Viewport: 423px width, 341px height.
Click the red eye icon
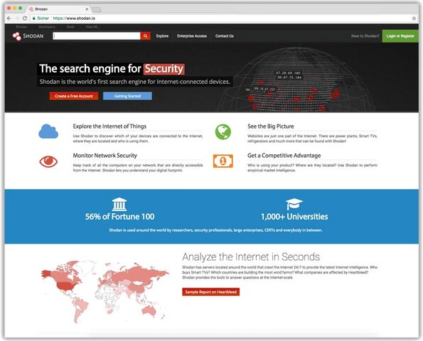click(48, 161)
